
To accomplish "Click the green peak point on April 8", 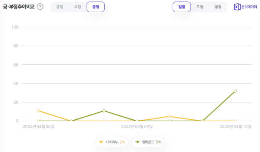I will [104, 111].
